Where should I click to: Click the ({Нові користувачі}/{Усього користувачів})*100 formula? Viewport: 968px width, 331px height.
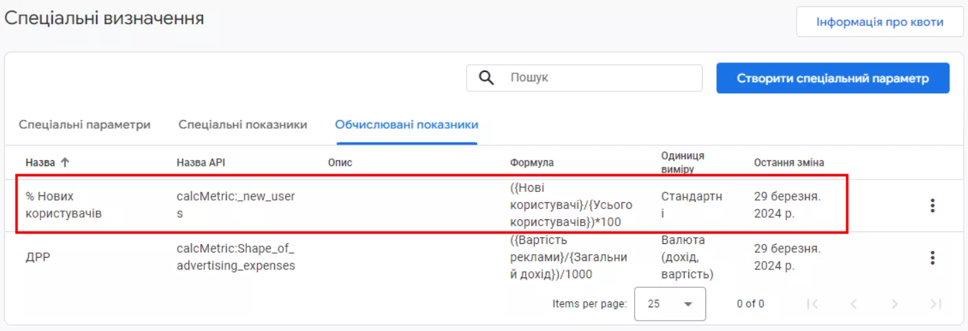pos(571,205)
